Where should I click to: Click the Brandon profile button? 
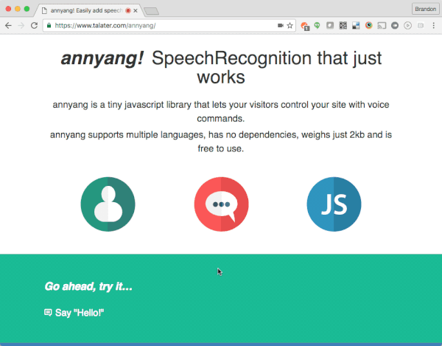pyautogui.click(x=425, y=9)
